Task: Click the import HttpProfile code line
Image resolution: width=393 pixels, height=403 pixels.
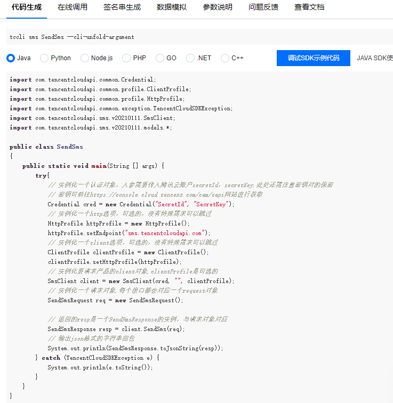Action: [97, 99]
